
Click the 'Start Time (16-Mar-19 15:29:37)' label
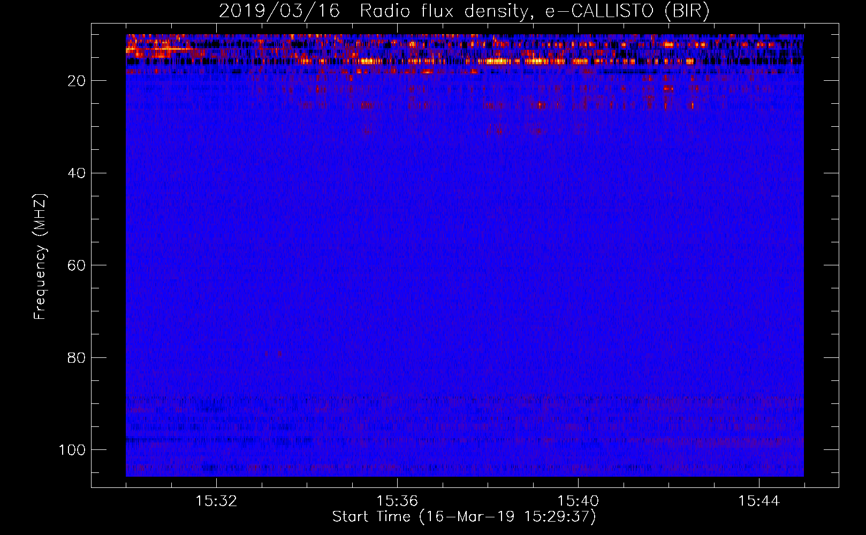click(x=464, y=517)
